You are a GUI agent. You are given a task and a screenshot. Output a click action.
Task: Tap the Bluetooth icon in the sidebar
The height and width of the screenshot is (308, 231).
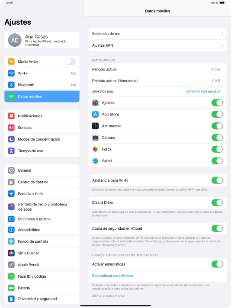(11, 85)
